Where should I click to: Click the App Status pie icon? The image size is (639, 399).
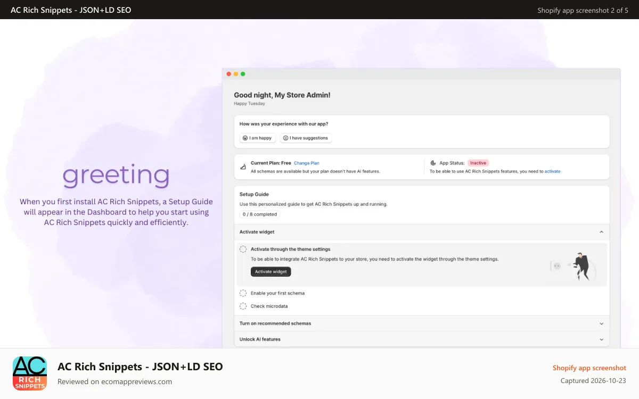click(x=433, y=163)
